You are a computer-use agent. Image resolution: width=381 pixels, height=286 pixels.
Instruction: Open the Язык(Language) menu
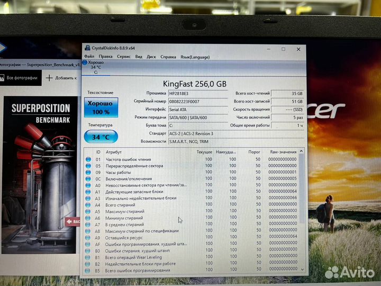click(195, 56)
